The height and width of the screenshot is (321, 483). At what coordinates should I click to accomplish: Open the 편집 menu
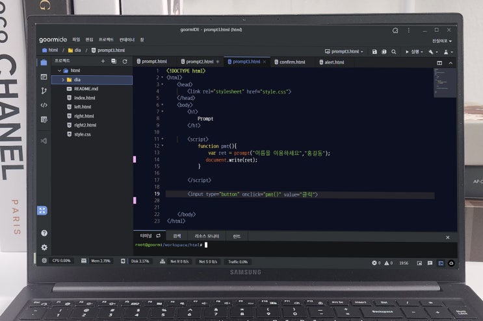click(x=89, y=40)
